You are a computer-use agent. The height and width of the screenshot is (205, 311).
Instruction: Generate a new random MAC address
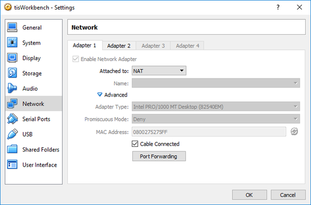(294, 132)
